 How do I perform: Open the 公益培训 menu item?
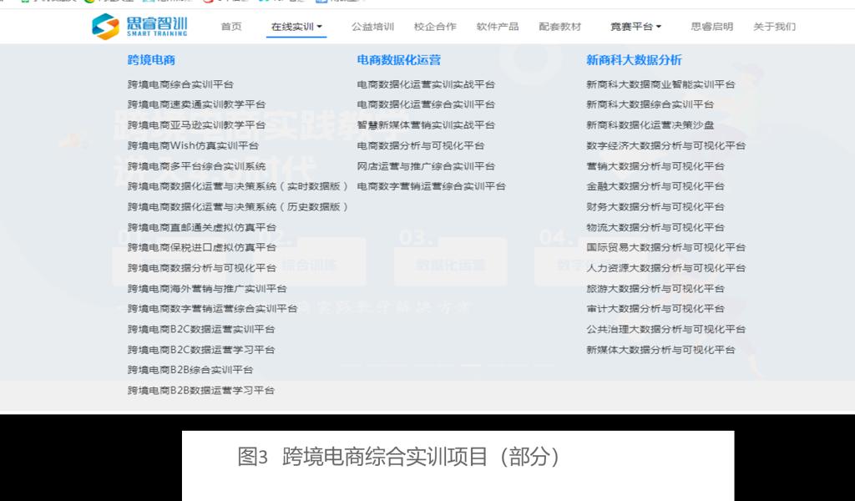click(x=372, y=27)
